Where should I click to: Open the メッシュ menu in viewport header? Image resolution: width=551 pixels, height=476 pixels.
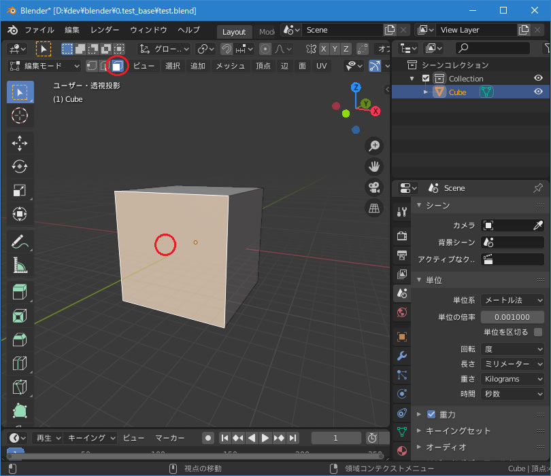pos(230,66)
